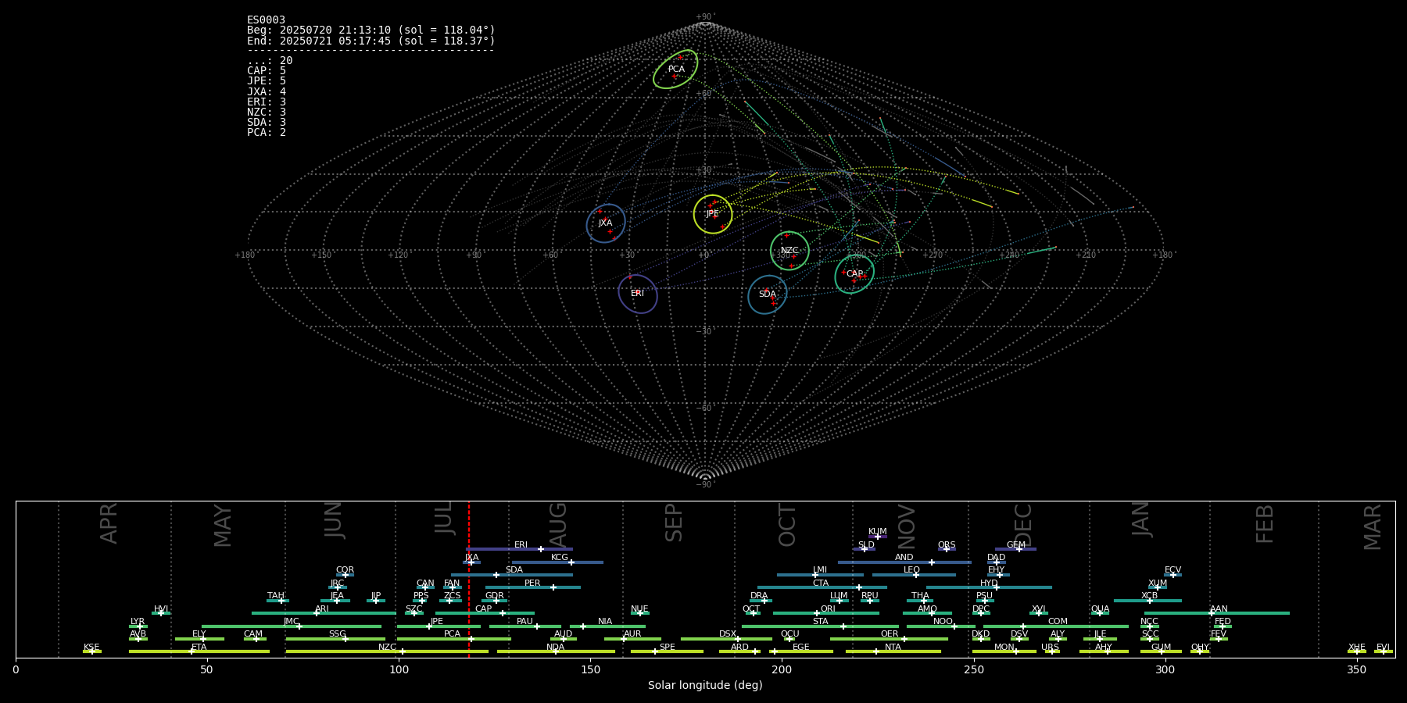Click the DRA shower label in timeline
Viewport: 1407px width, 703px height.
[759, 596]
